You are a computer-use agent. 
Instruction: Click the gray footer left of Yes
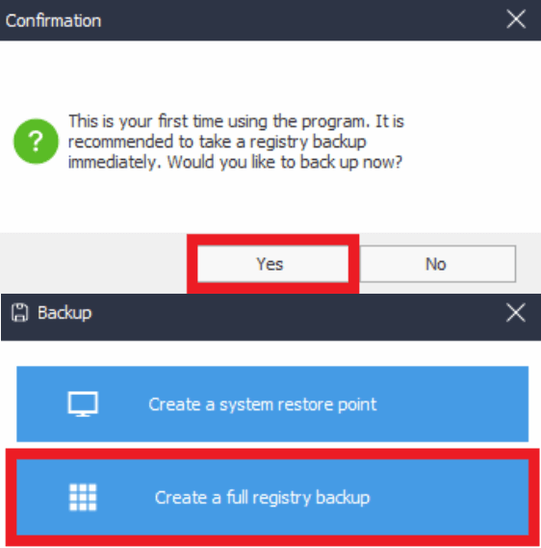point(93,263)
